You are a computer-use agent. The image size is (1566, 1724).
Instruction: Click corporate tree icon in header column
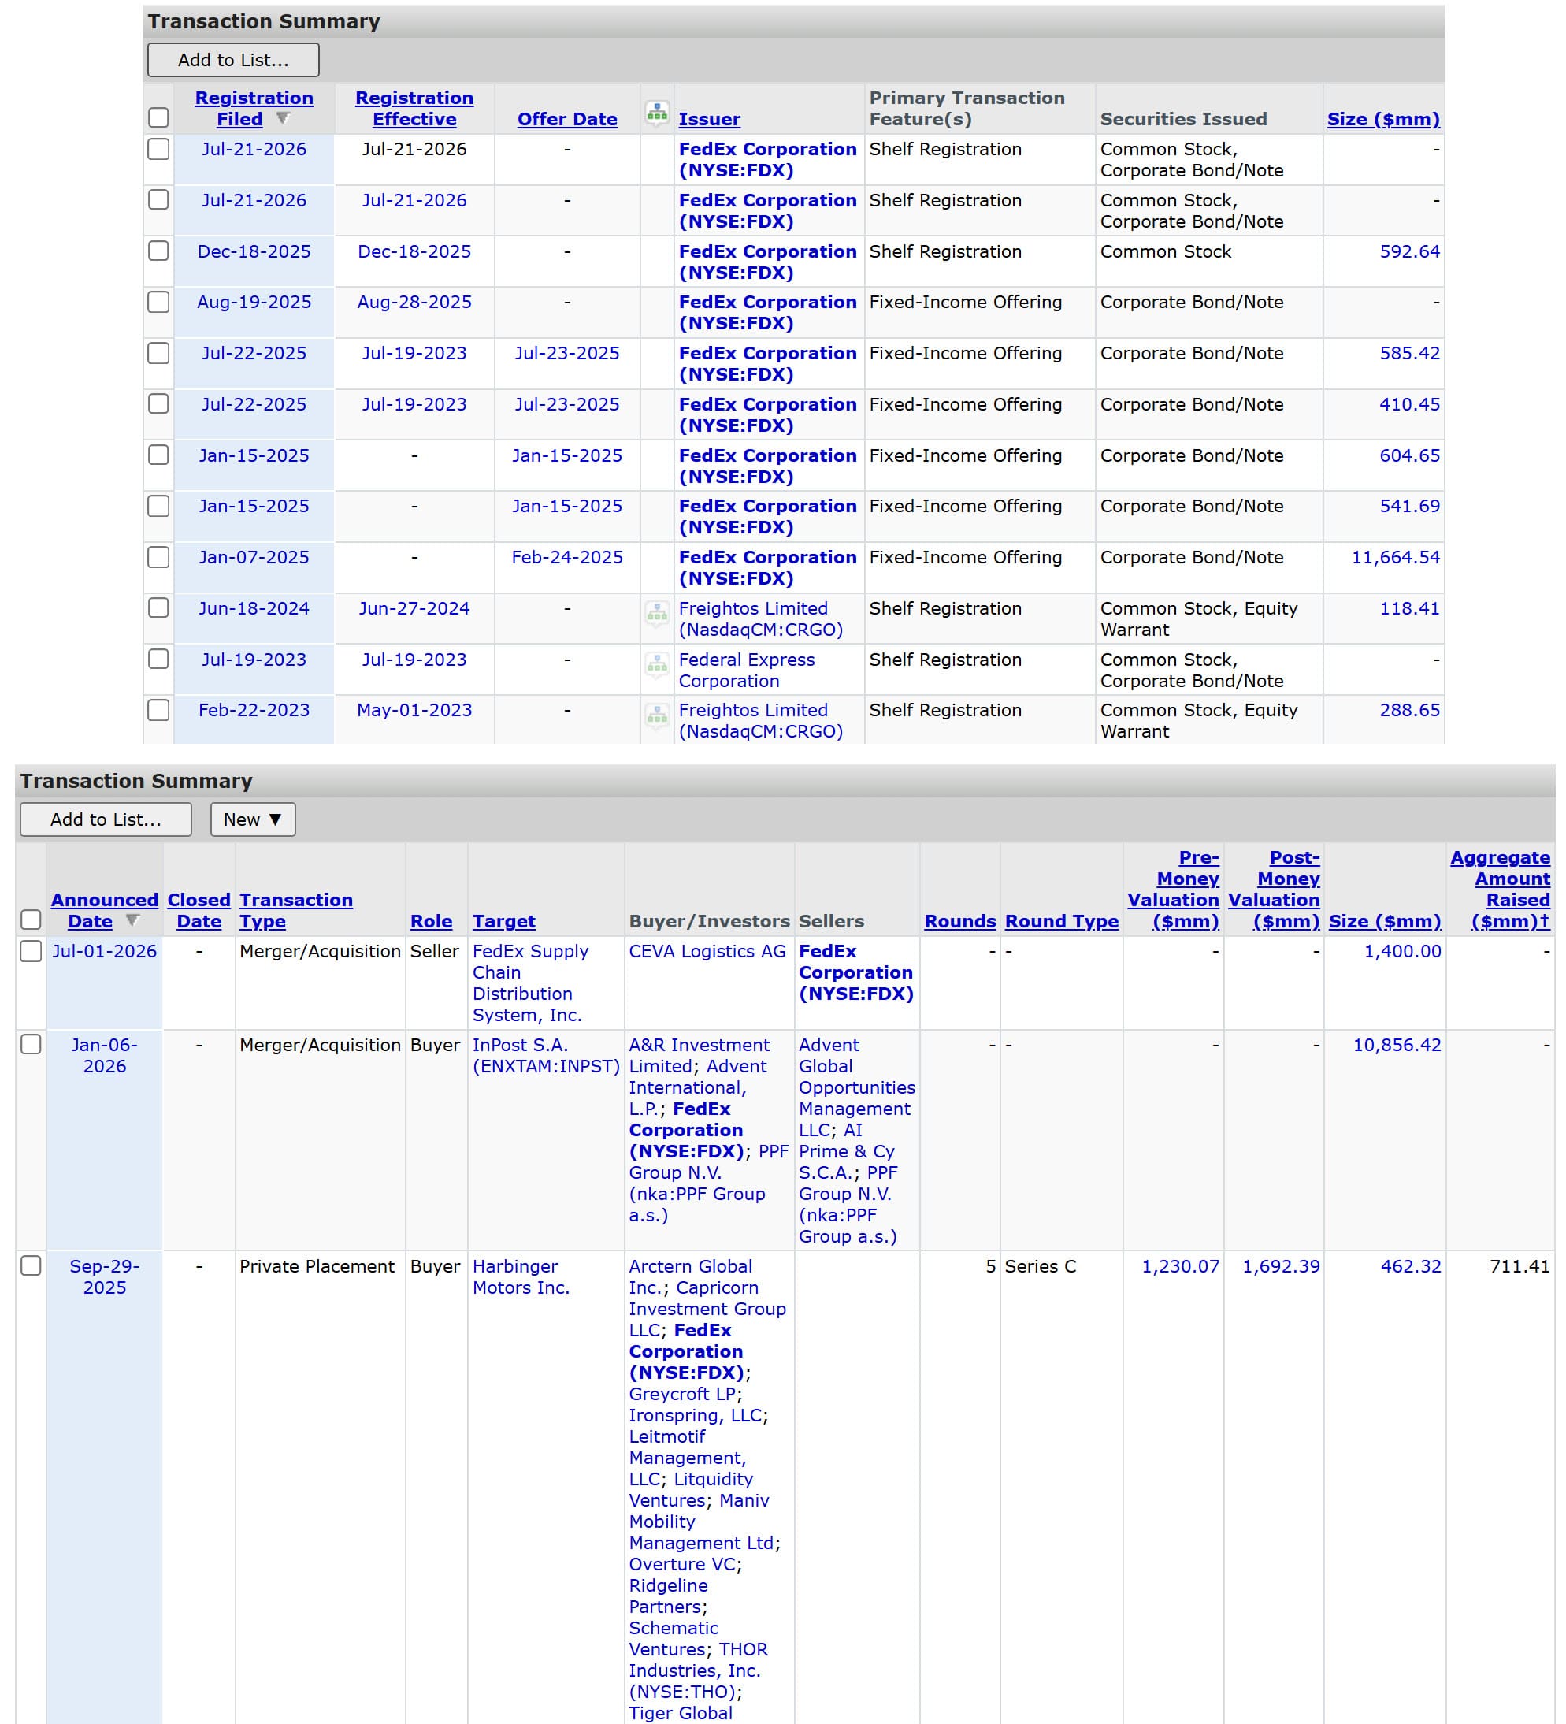pos(656,113)
